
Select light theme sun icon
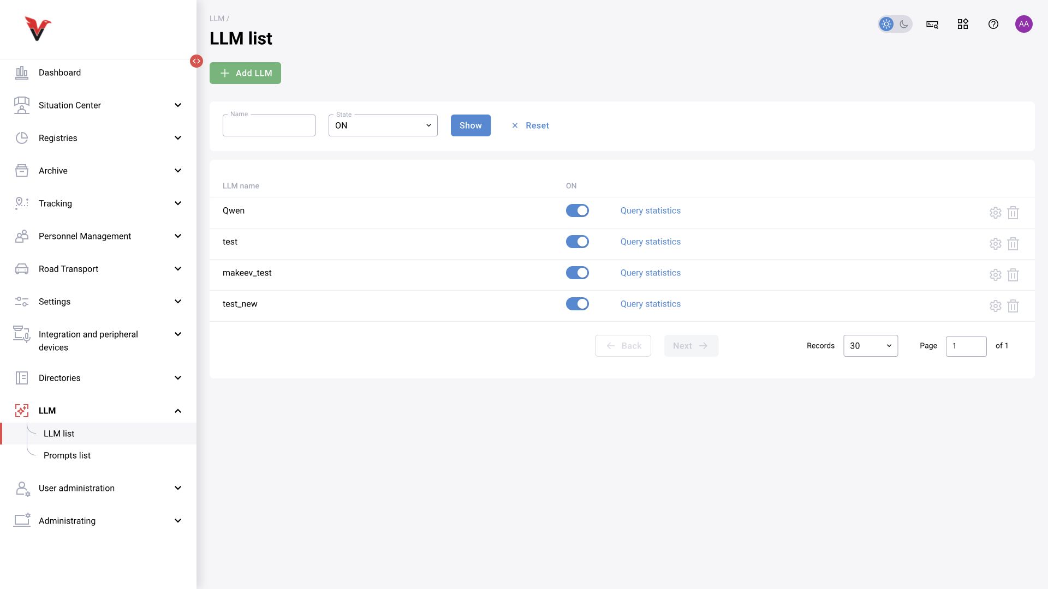(x=886, y=24)
